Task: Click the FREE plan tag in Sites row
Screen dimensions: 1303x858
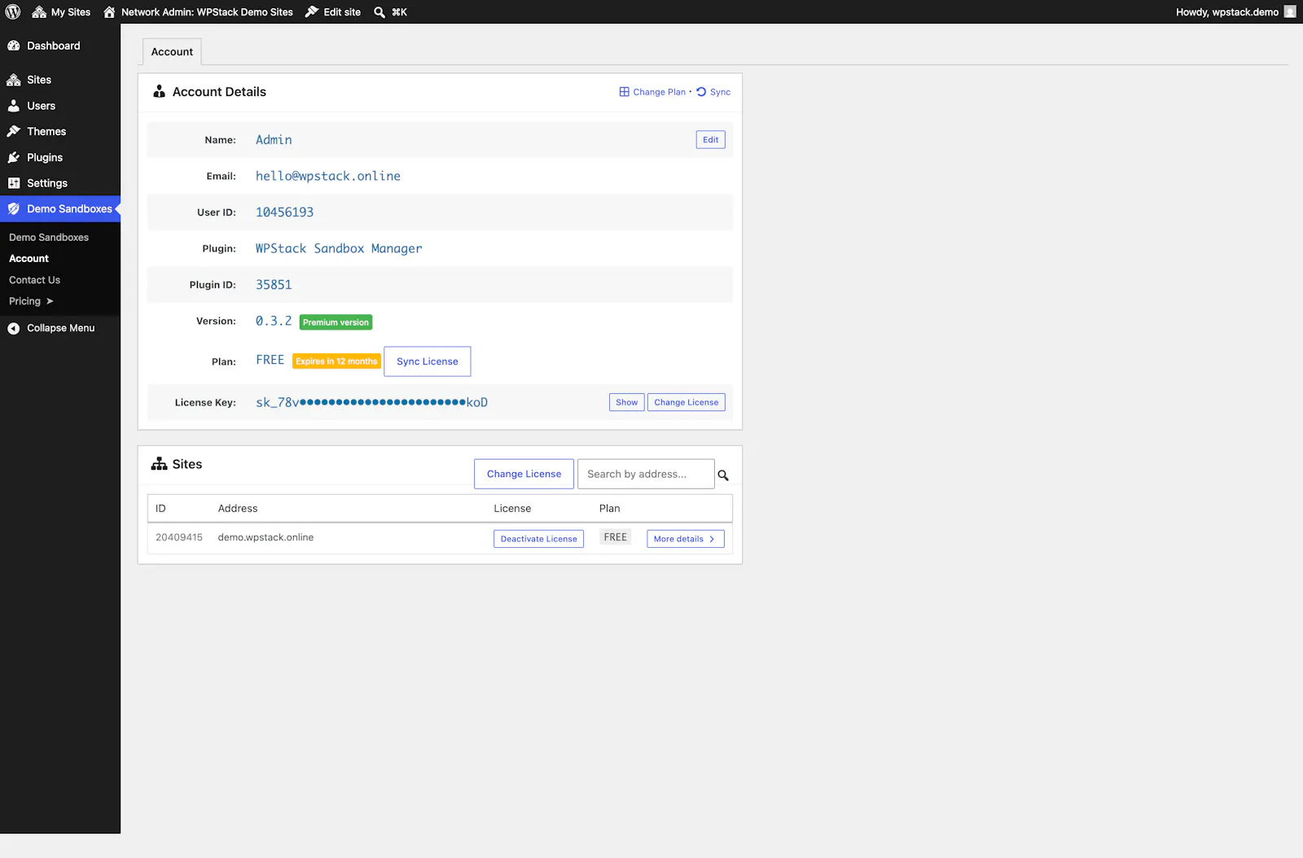Action: tap(616, 537)
